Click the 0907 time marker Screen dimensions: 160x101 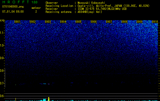pos(109,22)
